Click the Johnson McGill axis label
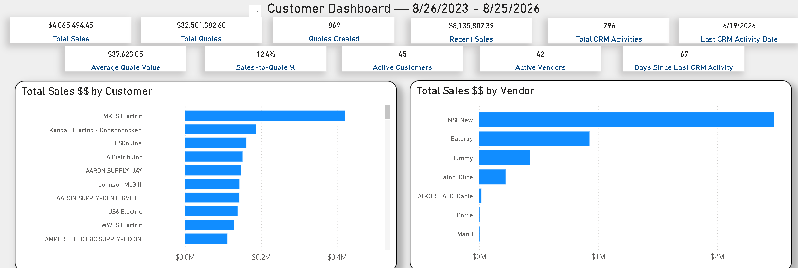The width and height of the screenshot is (798, 268). [120, 185]
